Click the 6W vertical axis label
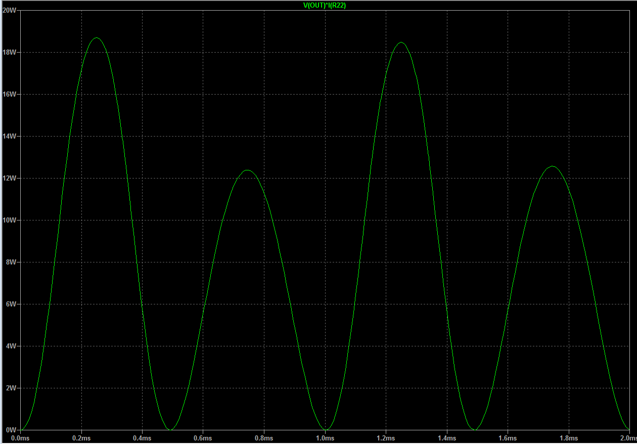This screenshot has width=637, height=444. 10,304
